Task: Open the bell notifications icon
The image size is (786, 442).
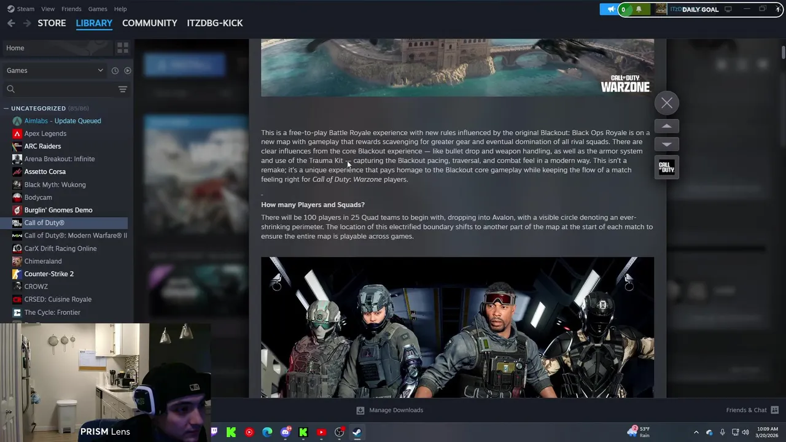Action: click(639, 9)
